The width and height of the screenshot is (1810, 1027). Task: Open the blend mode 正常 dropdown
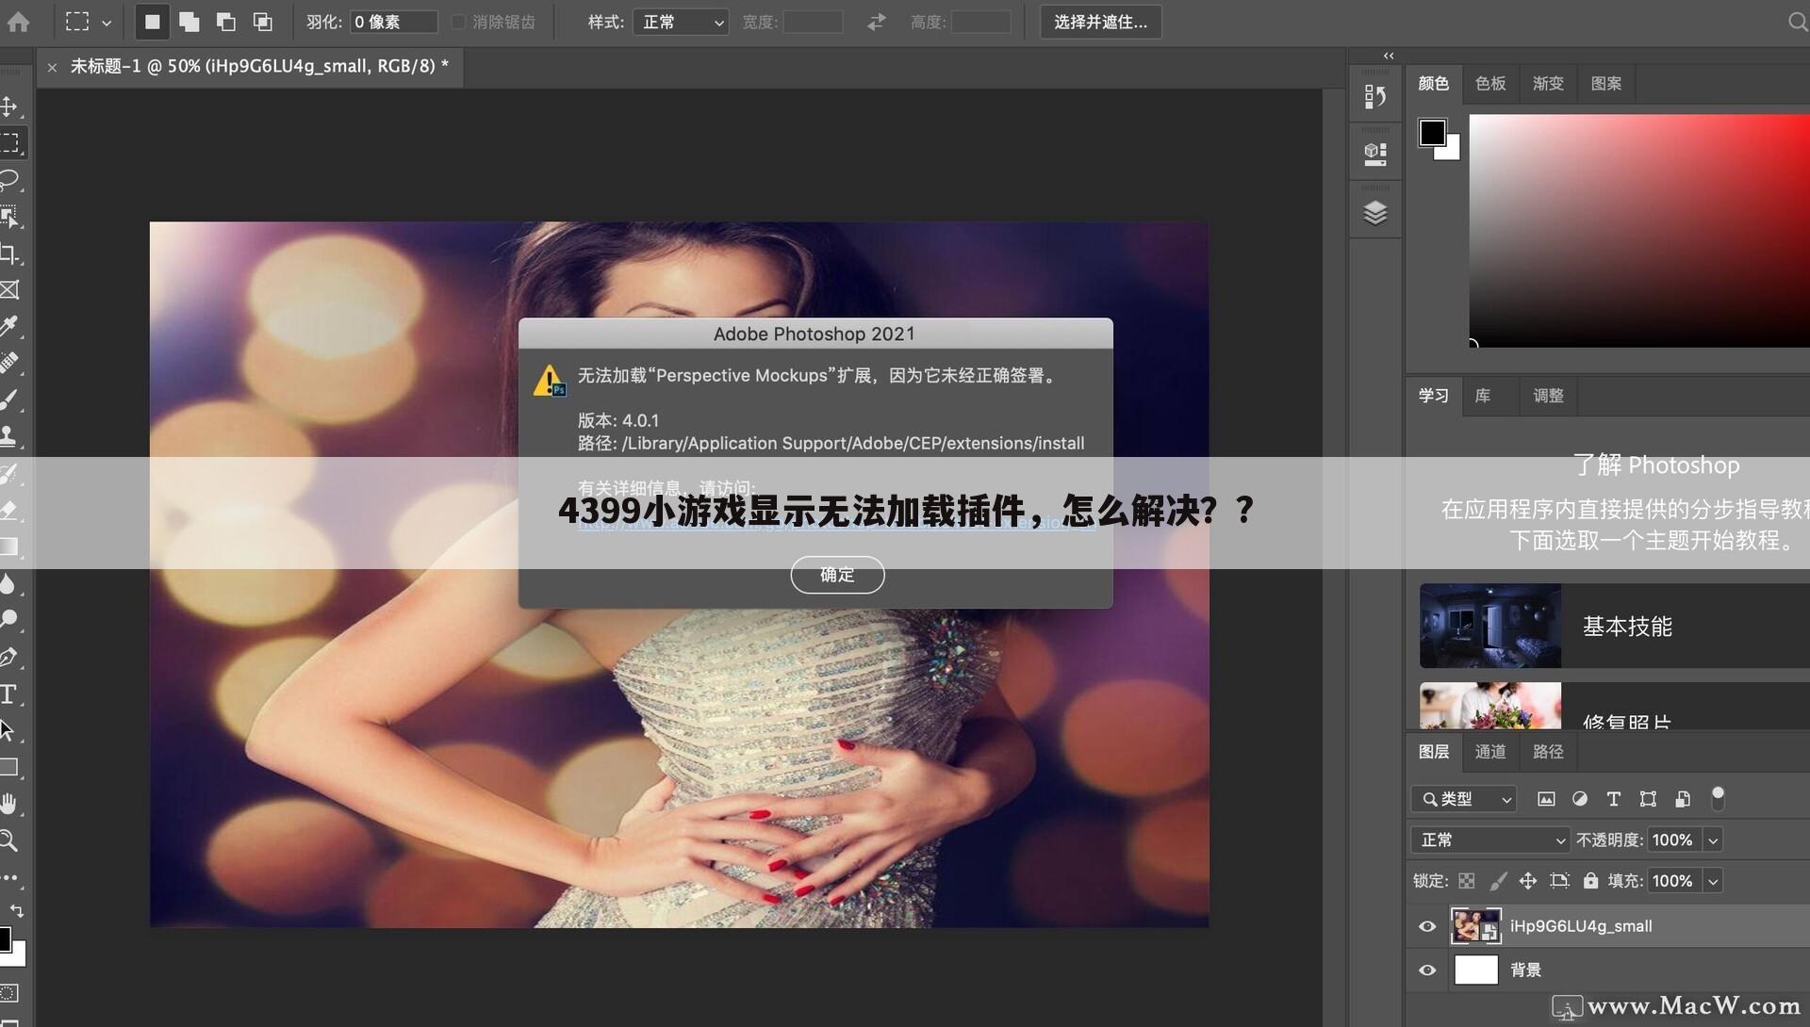point(1489,840)
